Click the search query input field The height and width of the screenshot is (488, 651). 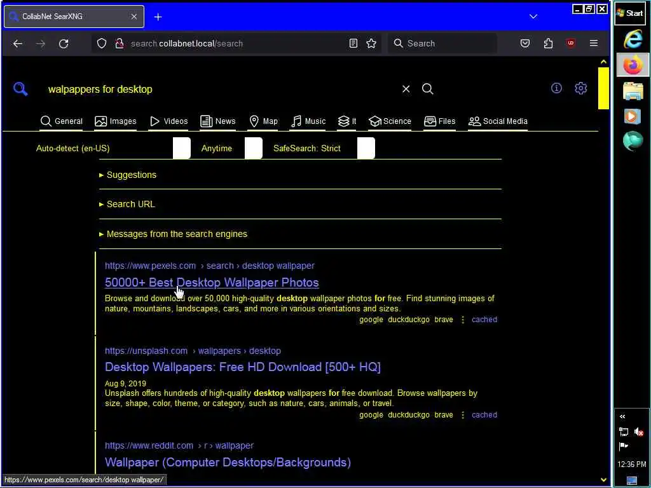pyautogui.click(x=220, y=89)
